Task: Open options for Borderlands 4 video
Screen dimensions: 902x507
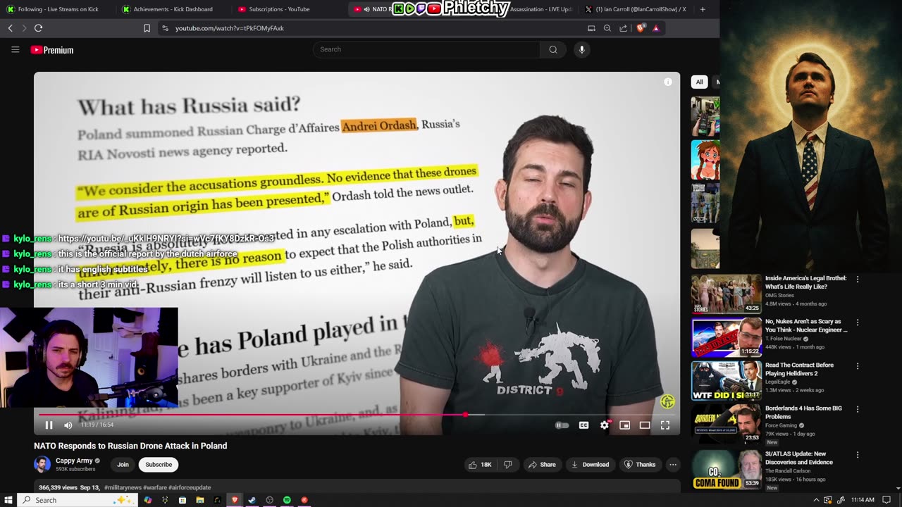Action: [858, 410]
